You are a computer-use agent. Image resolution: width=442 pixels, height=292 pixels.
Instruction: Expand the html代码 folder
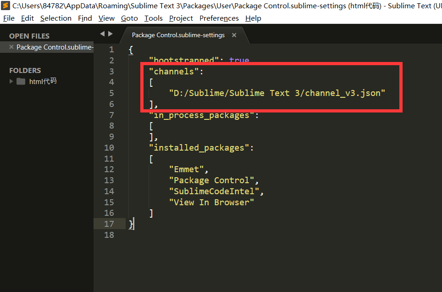pos(11,81)
